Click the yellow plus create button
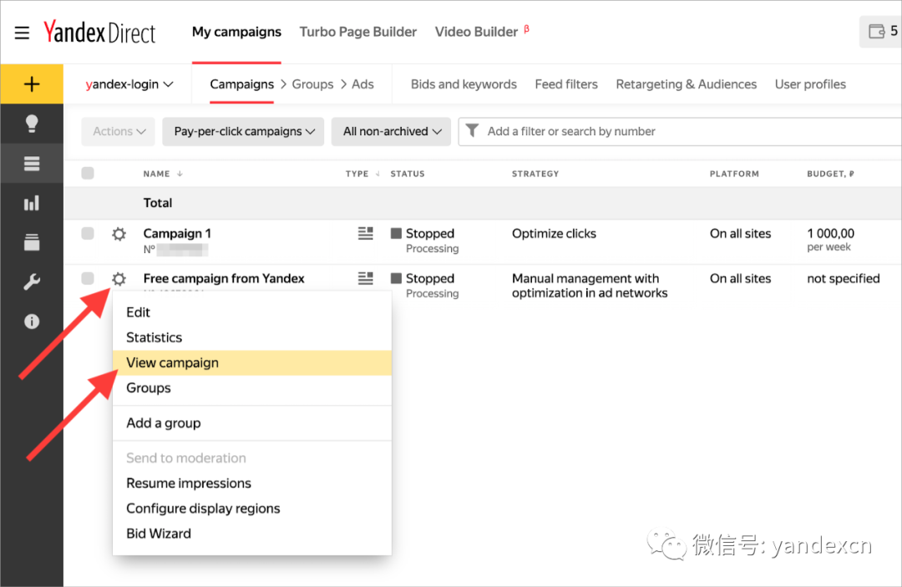Viewport: 902px width, 587px height. pos(32,84)
